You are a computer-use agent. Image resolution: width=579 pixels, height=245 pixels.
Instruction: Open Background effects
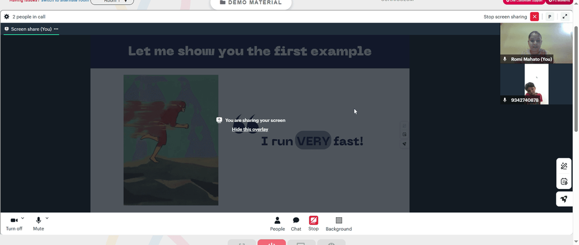tap(339, 224)
